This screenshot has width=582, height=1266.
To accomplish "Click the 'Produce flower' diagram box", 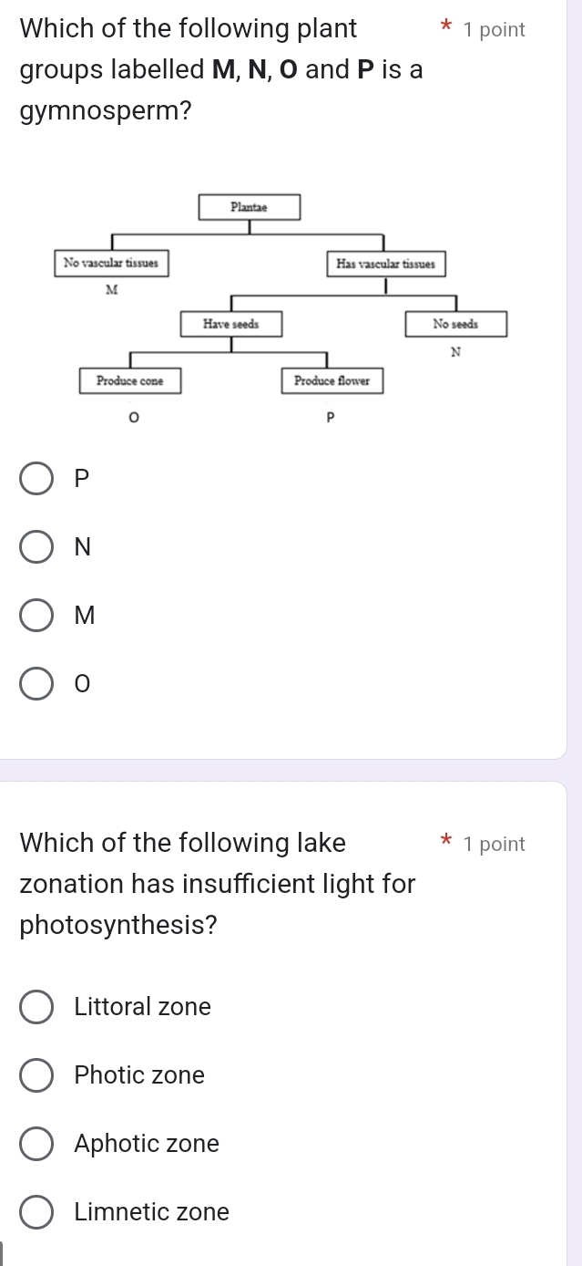I will pyautogui.click(x=332, y=381).
